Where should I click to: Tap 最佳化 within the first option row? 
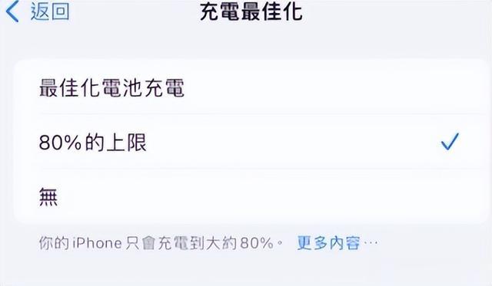(70, 87)
